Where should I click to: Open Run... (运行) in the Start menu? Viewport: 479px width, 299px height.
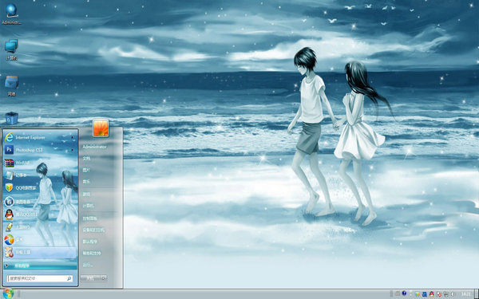coord(87,265)
